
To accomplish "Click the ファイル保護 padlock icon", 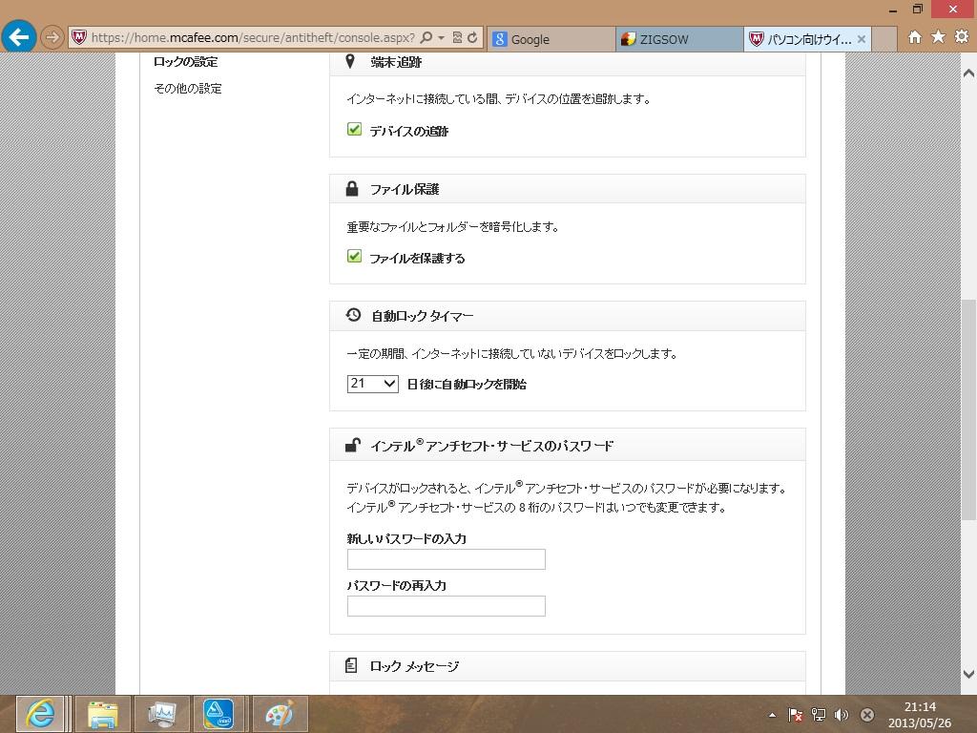I will point(352,189).
